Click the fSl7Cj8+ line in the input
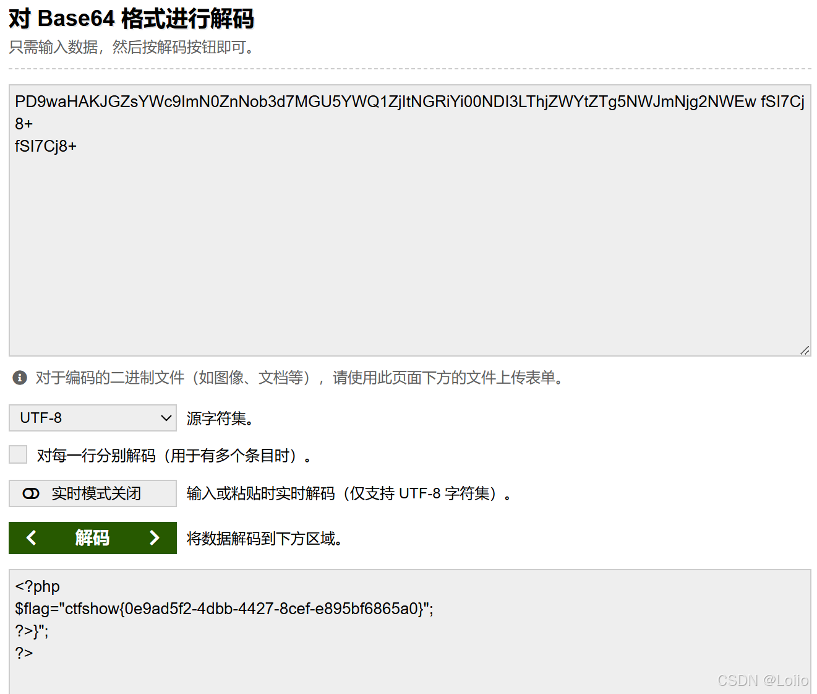Screen dimensions: 817x694 click(x=46, y=145)
